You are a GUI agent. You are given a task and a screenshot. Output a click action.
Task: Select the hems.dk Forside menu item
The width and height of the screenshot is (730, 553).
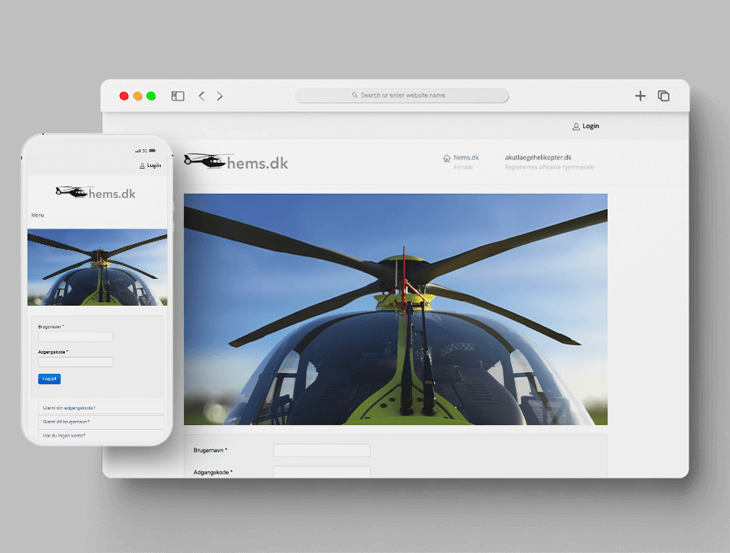pos(466,157)
